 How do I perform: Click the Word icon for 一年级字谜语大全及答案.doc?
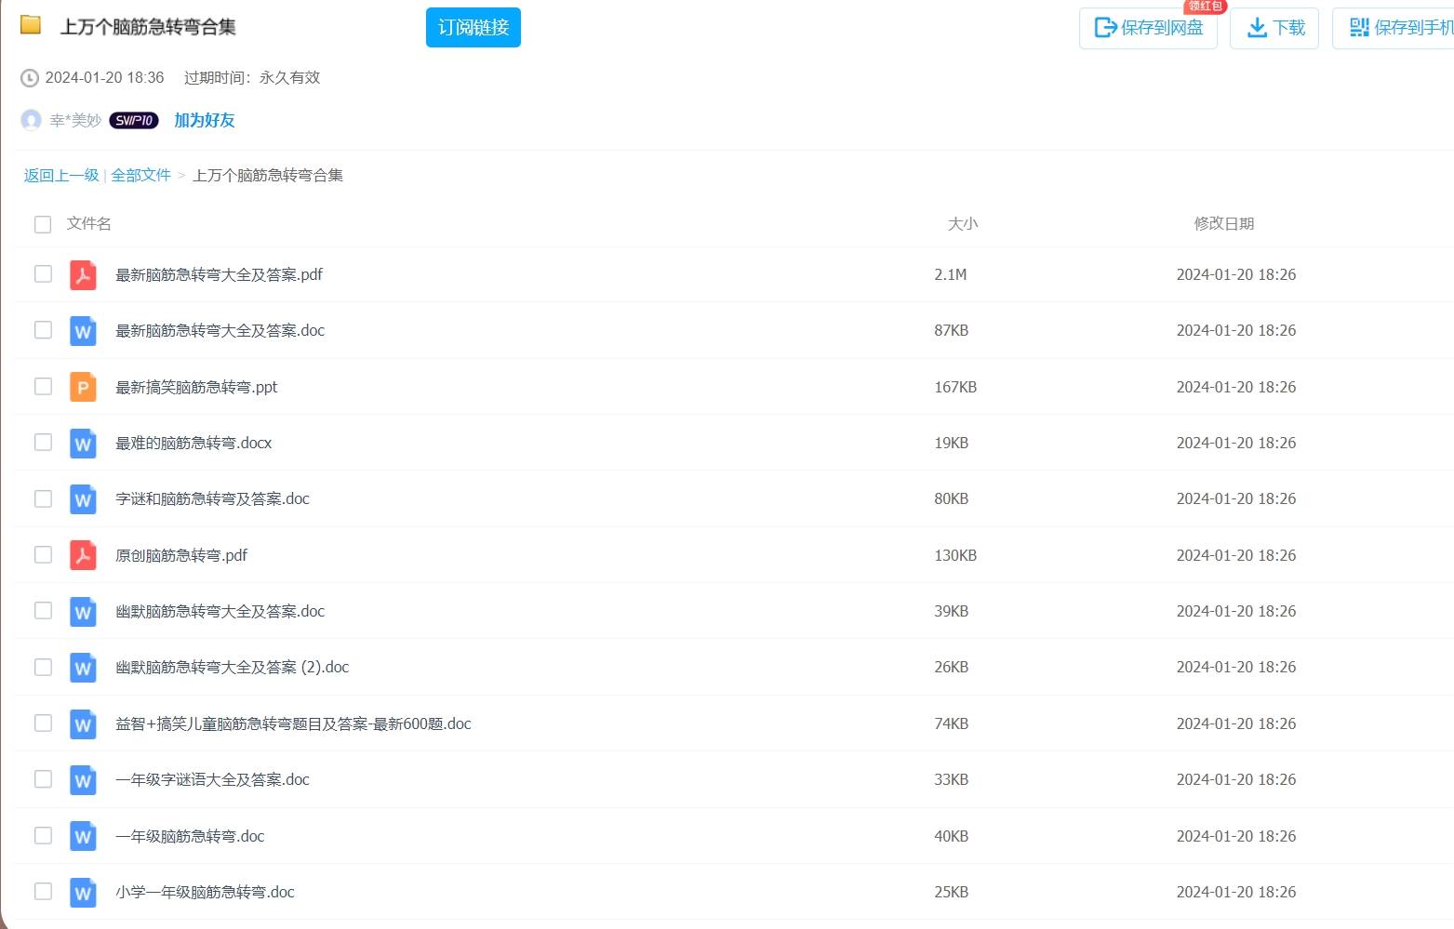pos(83,780)
